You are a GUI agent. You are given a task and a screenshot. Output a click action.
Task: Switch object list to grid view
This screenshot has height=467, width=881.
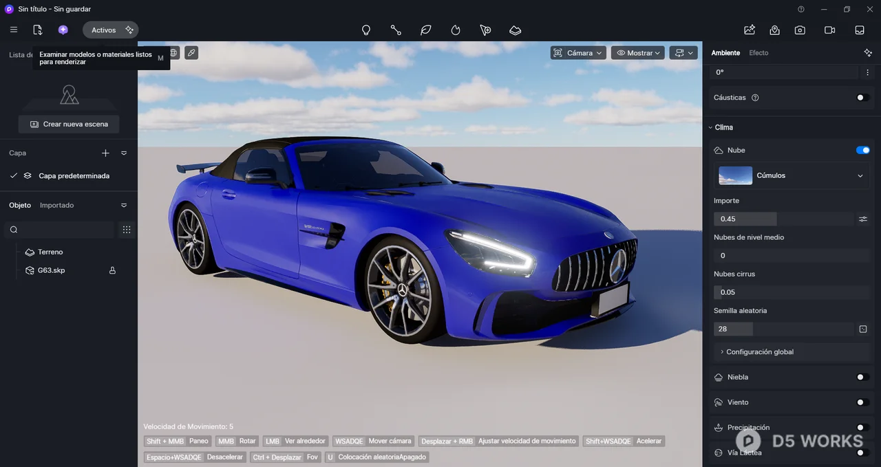127,230
